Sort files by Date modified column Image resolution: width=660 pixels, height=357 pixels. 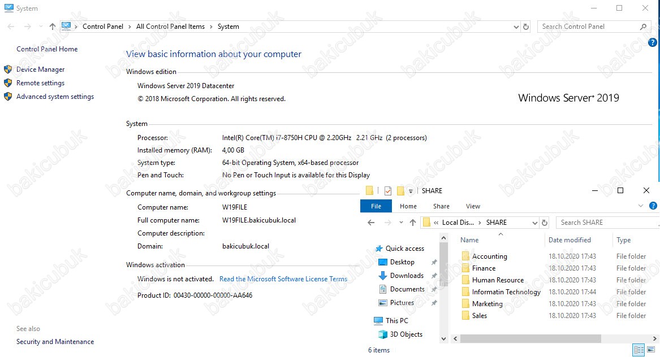(570, 240)
